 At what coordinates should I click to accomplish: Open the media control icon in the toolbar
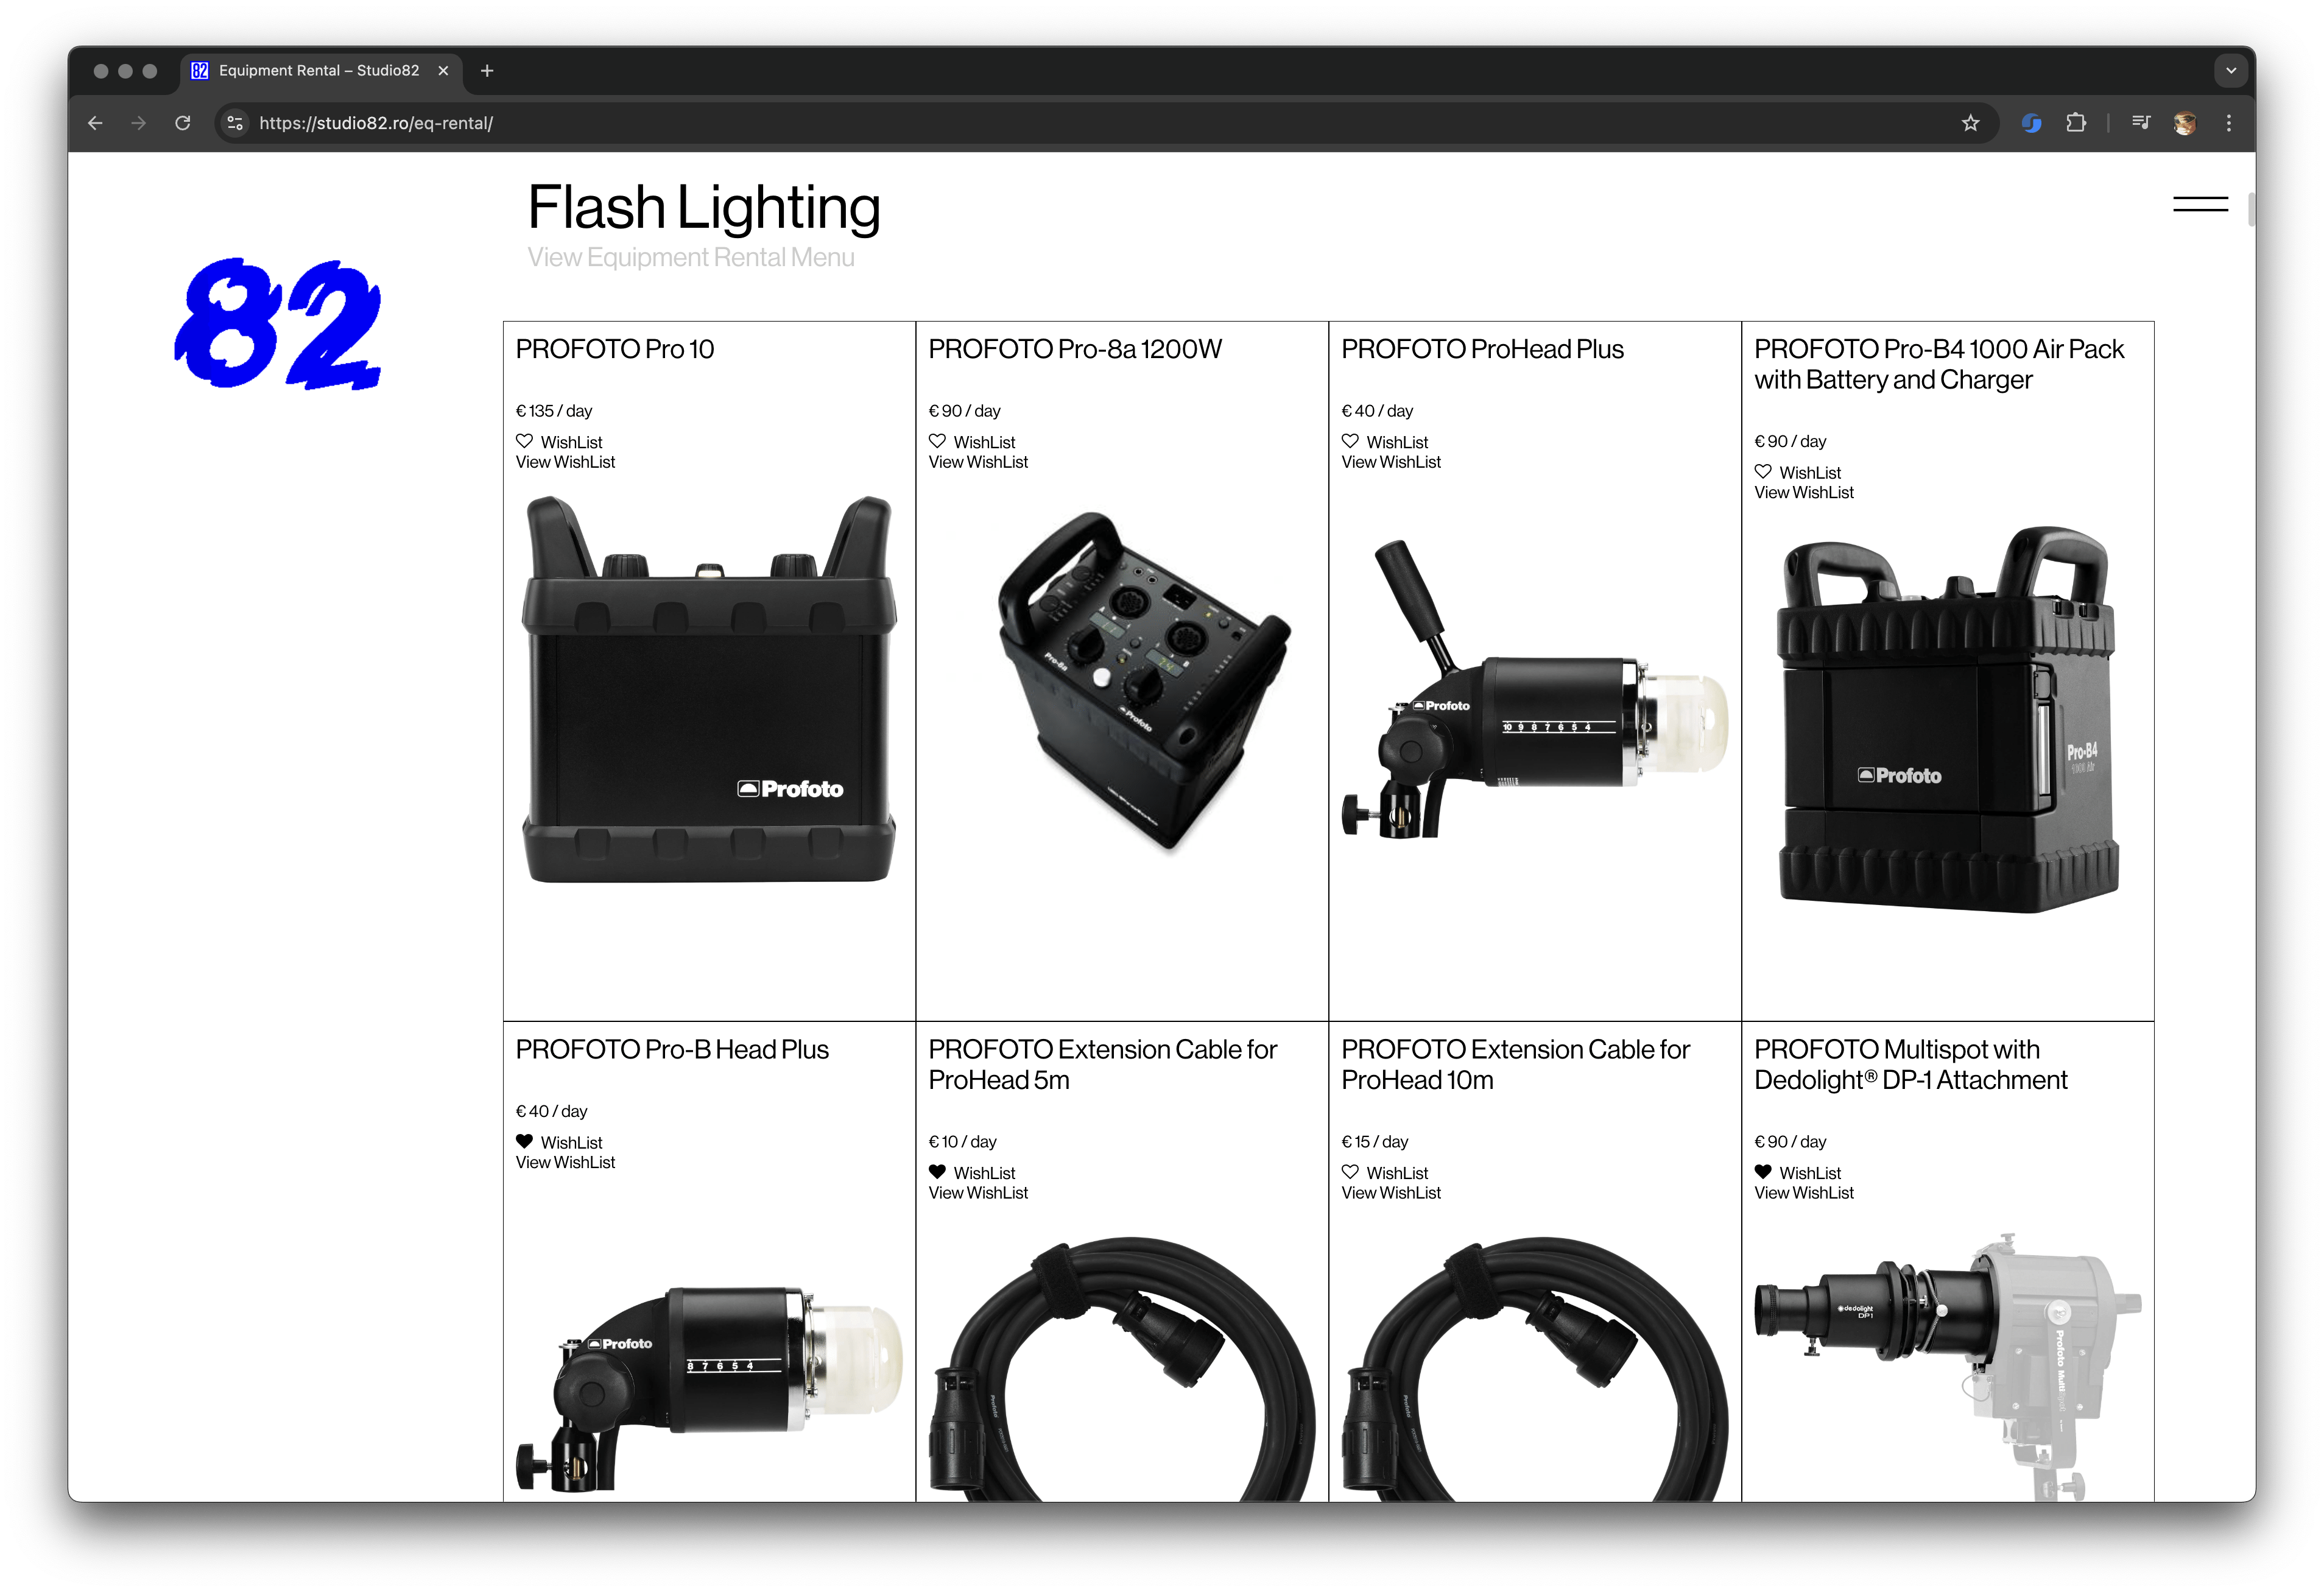[2140, 123]
